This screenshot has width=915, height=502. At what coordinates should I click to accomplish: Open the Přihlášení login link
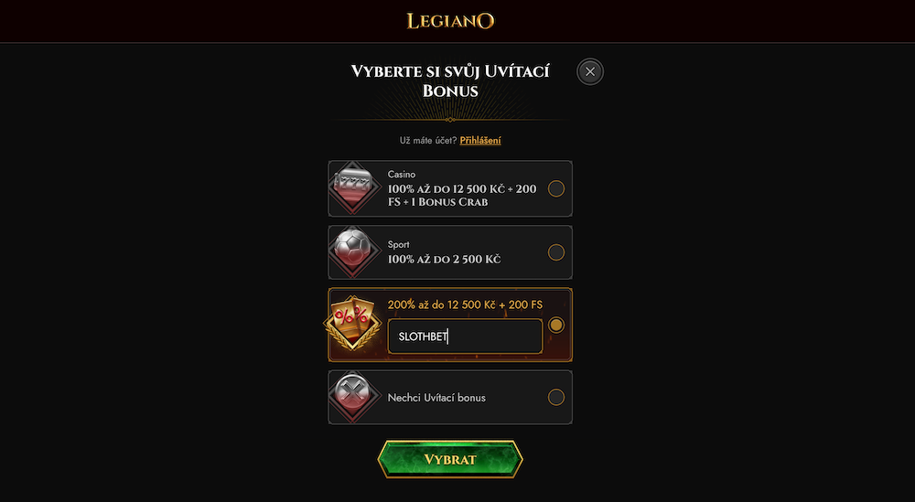[x=480, y=141]
